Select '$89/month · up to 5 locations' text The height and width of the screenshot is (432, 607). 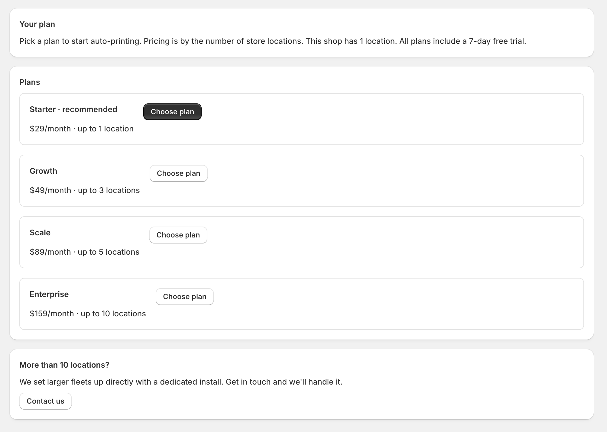[84, 252]
